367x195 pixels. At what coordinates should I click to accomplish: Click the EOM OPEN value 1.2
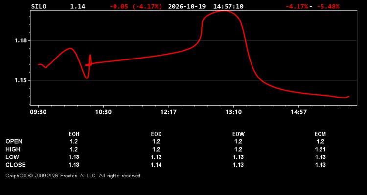[x=320, y=141]
